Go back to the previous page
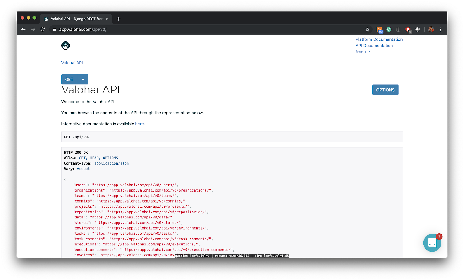Image resolution: width=464 pixels, height=280 pixels. pyautogui.click(x=23, y=29)
